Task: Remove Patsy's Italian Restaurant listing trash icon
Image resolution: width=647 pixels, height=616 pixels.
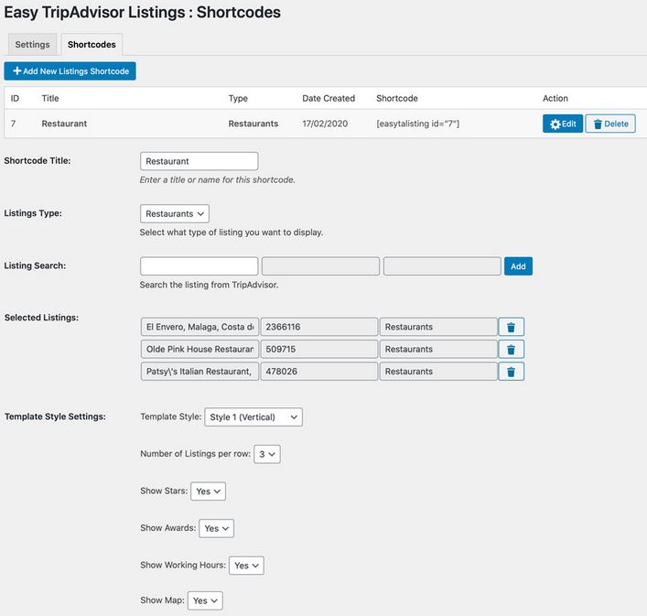Action: coord(511,372)
